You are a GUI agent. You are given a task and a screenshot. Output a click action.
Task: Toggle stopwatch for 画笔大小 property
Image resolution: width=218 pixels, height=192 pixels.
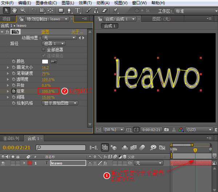click(x=13, y=67)
